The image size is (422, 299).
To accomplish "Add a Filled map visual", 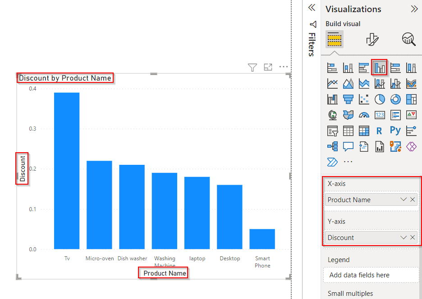I will tap(348, 115).
